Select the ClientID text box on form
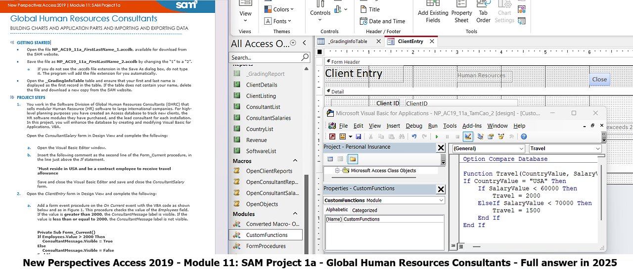Screen dimensions: 633x273 [x=461, y=103]
